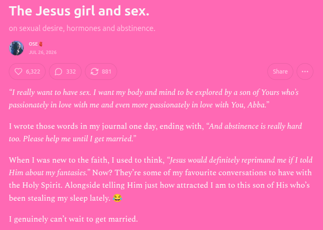
Task: Restack the post via circular arrows icon
Action: click(95, 72)
